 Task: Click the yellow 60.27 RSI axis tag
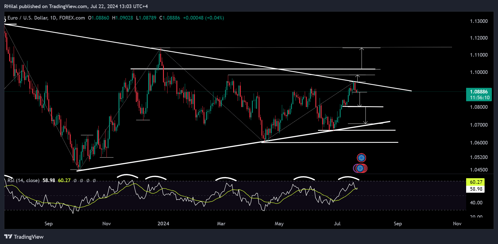476,182
